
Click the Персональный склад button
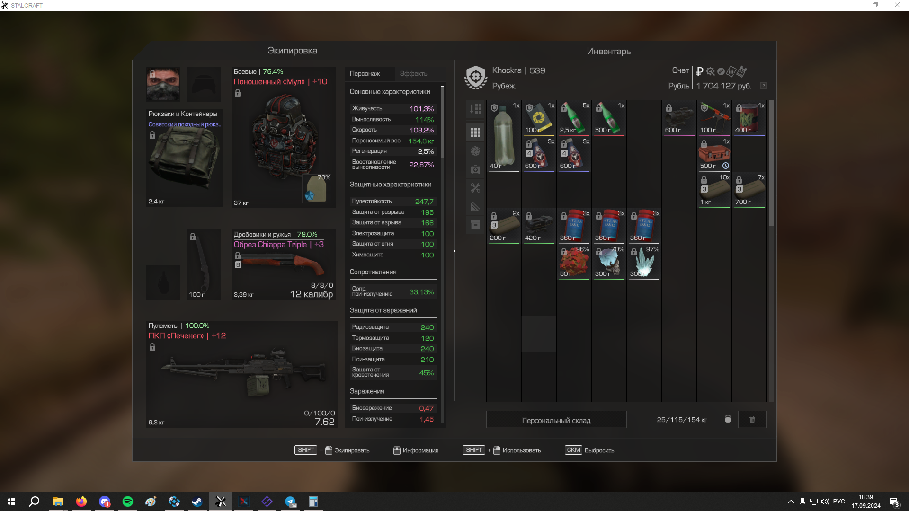pyautogui.click(x=556, y=420)
